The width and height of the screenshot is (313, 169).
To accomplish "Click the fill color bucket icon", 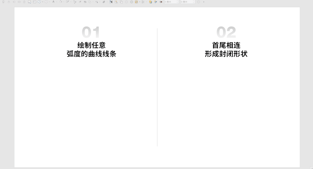I will tap(60, 2).
